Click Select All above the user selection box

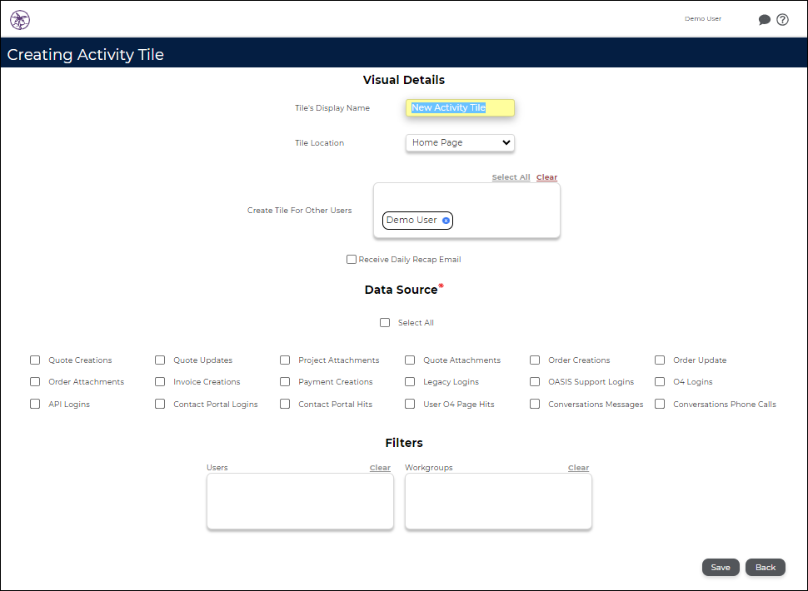[x=510, y=176]
